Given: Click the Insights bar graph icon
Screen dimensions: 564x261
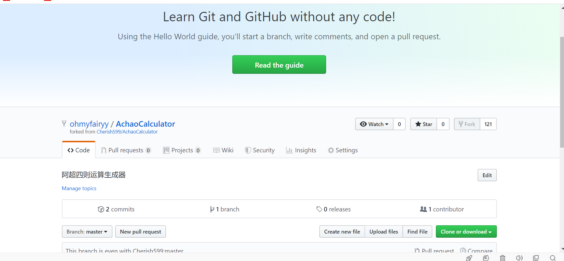Looking at the screenshot, I should [x=289, y=150].
